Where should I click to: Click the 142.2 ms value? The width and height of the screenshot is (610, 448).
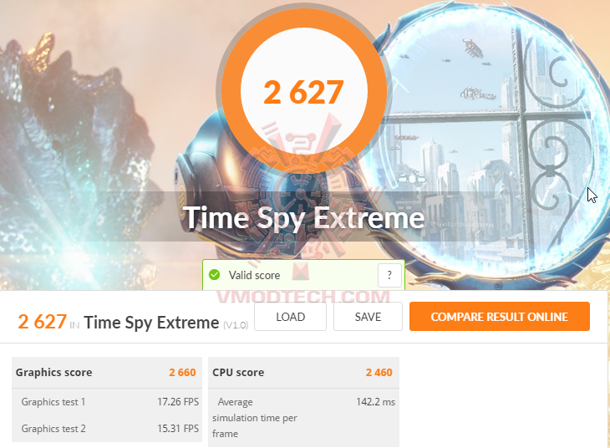[375, 402]
